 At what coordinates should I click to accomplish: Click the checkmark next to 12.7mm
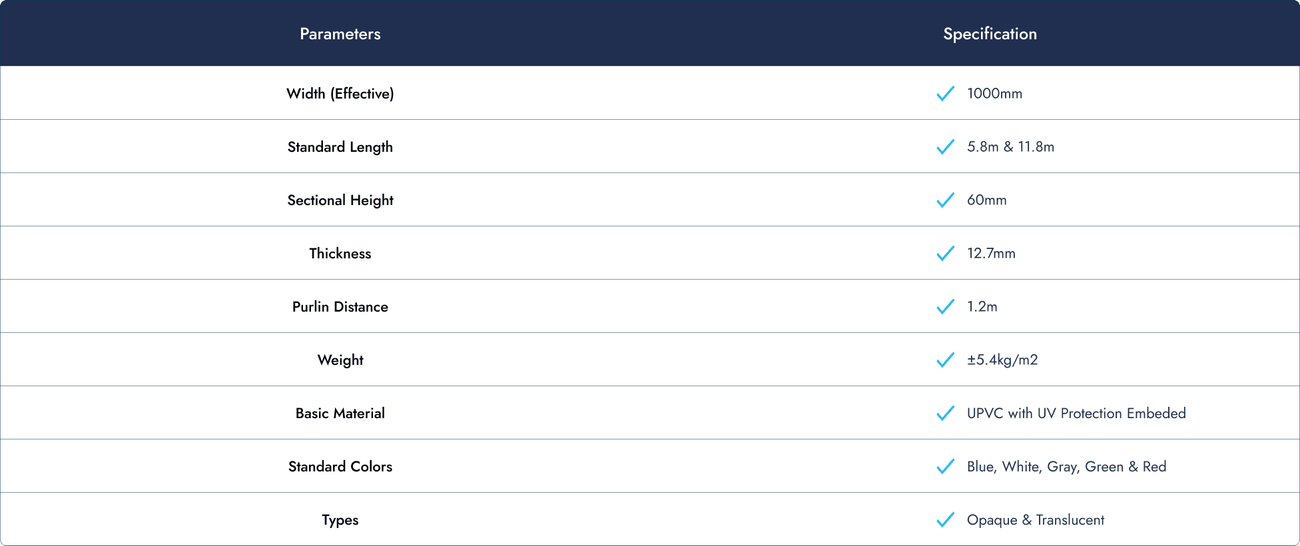coord(945,253)
